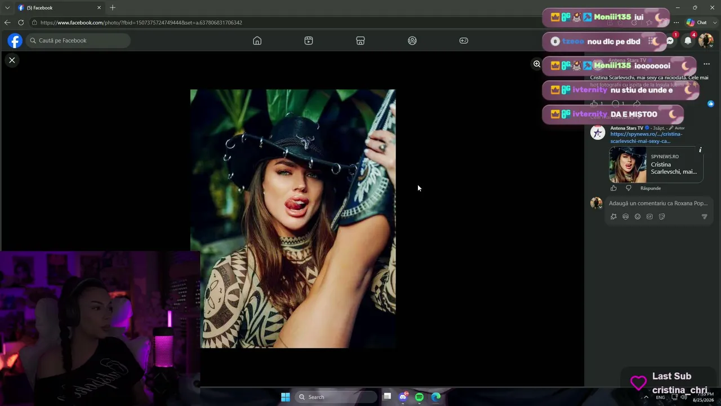Open Microsoft Edge from the taskbar
721x406 pixels.
click(x=436, y=397)
